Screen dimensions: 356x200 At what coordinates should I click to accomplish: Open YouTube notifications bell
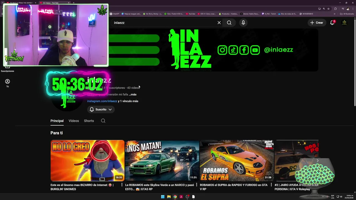click(x=332, y=23)
